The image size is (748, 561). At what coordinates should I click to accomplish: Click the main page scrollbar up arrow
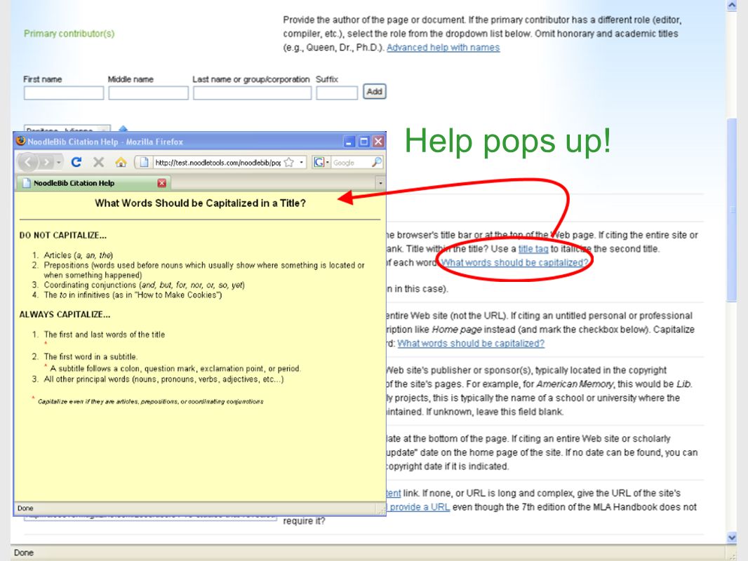tap(732, 5)
